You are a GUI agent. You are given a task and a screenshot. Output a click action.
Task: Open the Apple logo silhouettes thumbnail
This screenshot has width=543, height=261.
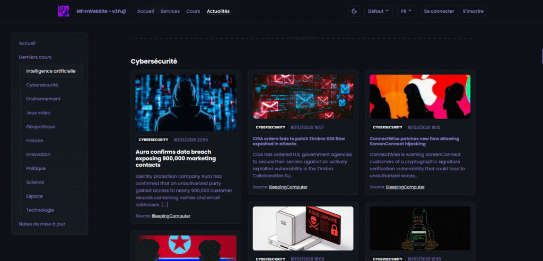coord(419,97)
